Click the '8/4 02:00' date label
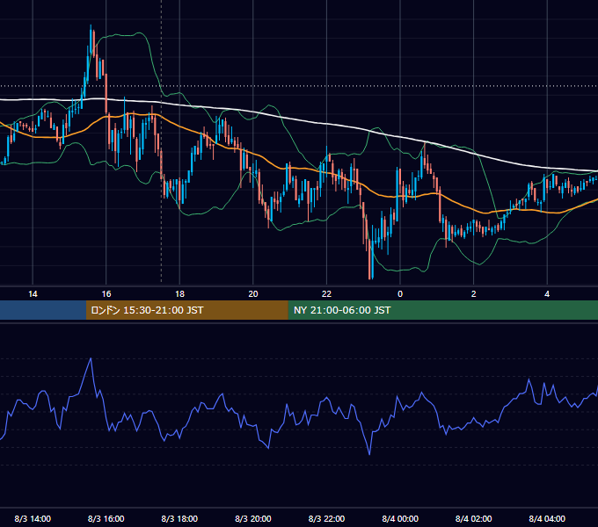The image size is (598, 527). coord(474,518)
